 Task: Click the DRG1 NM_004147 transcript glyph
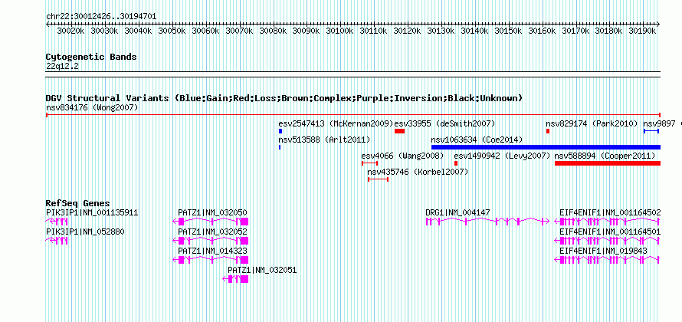coord(487,222)
